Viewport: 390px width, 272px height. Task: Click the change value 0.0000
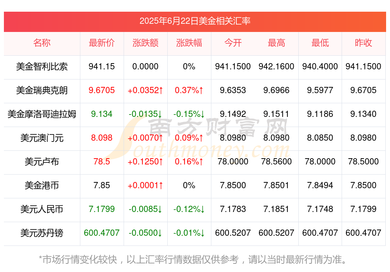pyautogui.click(x=145, y=67)
